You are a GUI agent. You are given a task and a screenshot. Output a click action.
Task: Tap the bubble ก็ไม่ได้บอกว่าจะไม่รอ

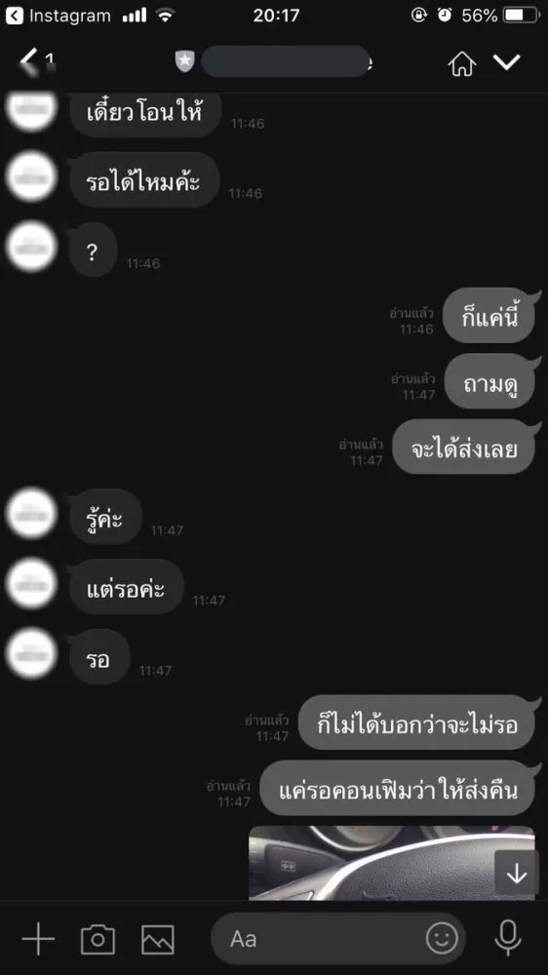click(417, 722)
